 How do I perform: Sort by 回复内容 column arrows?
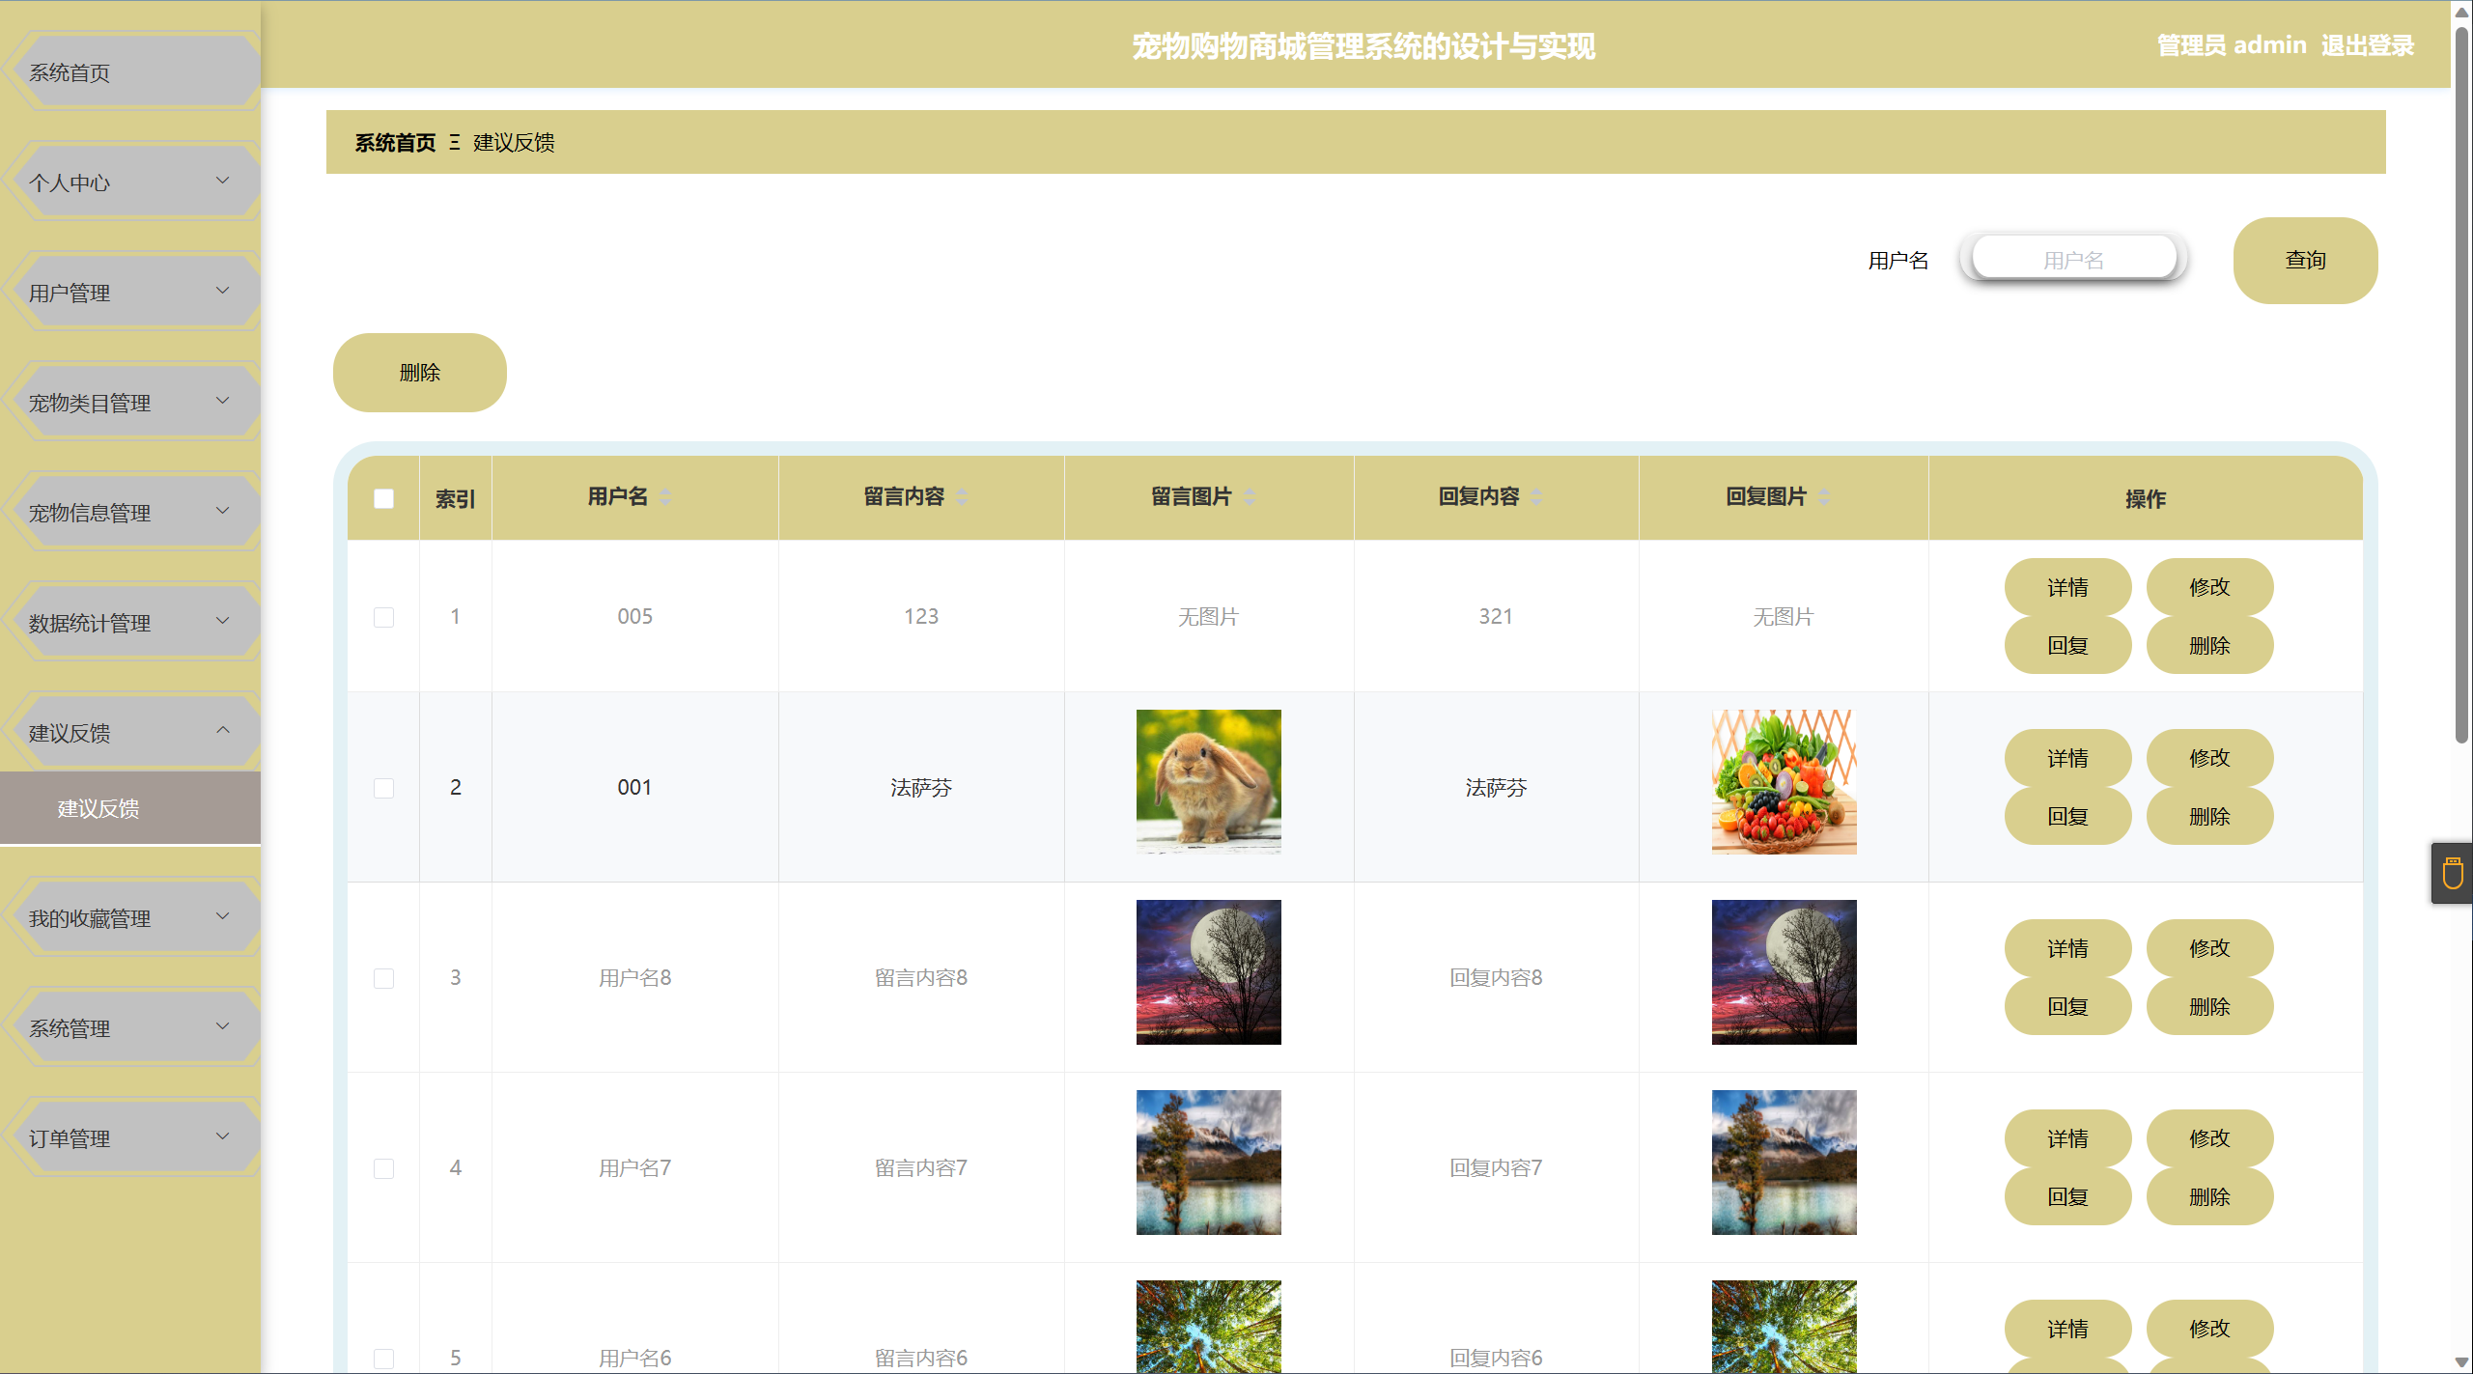[1536, 496]
